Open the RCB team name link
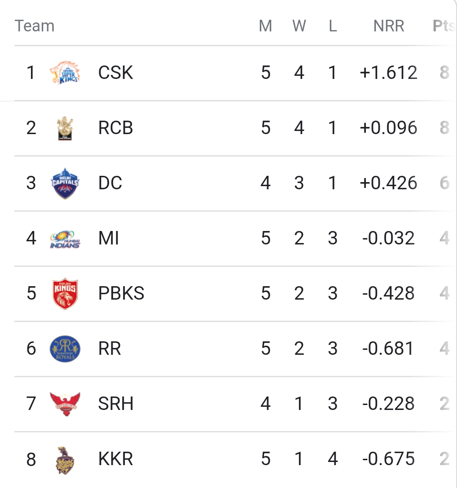 (x=115, y=127)
